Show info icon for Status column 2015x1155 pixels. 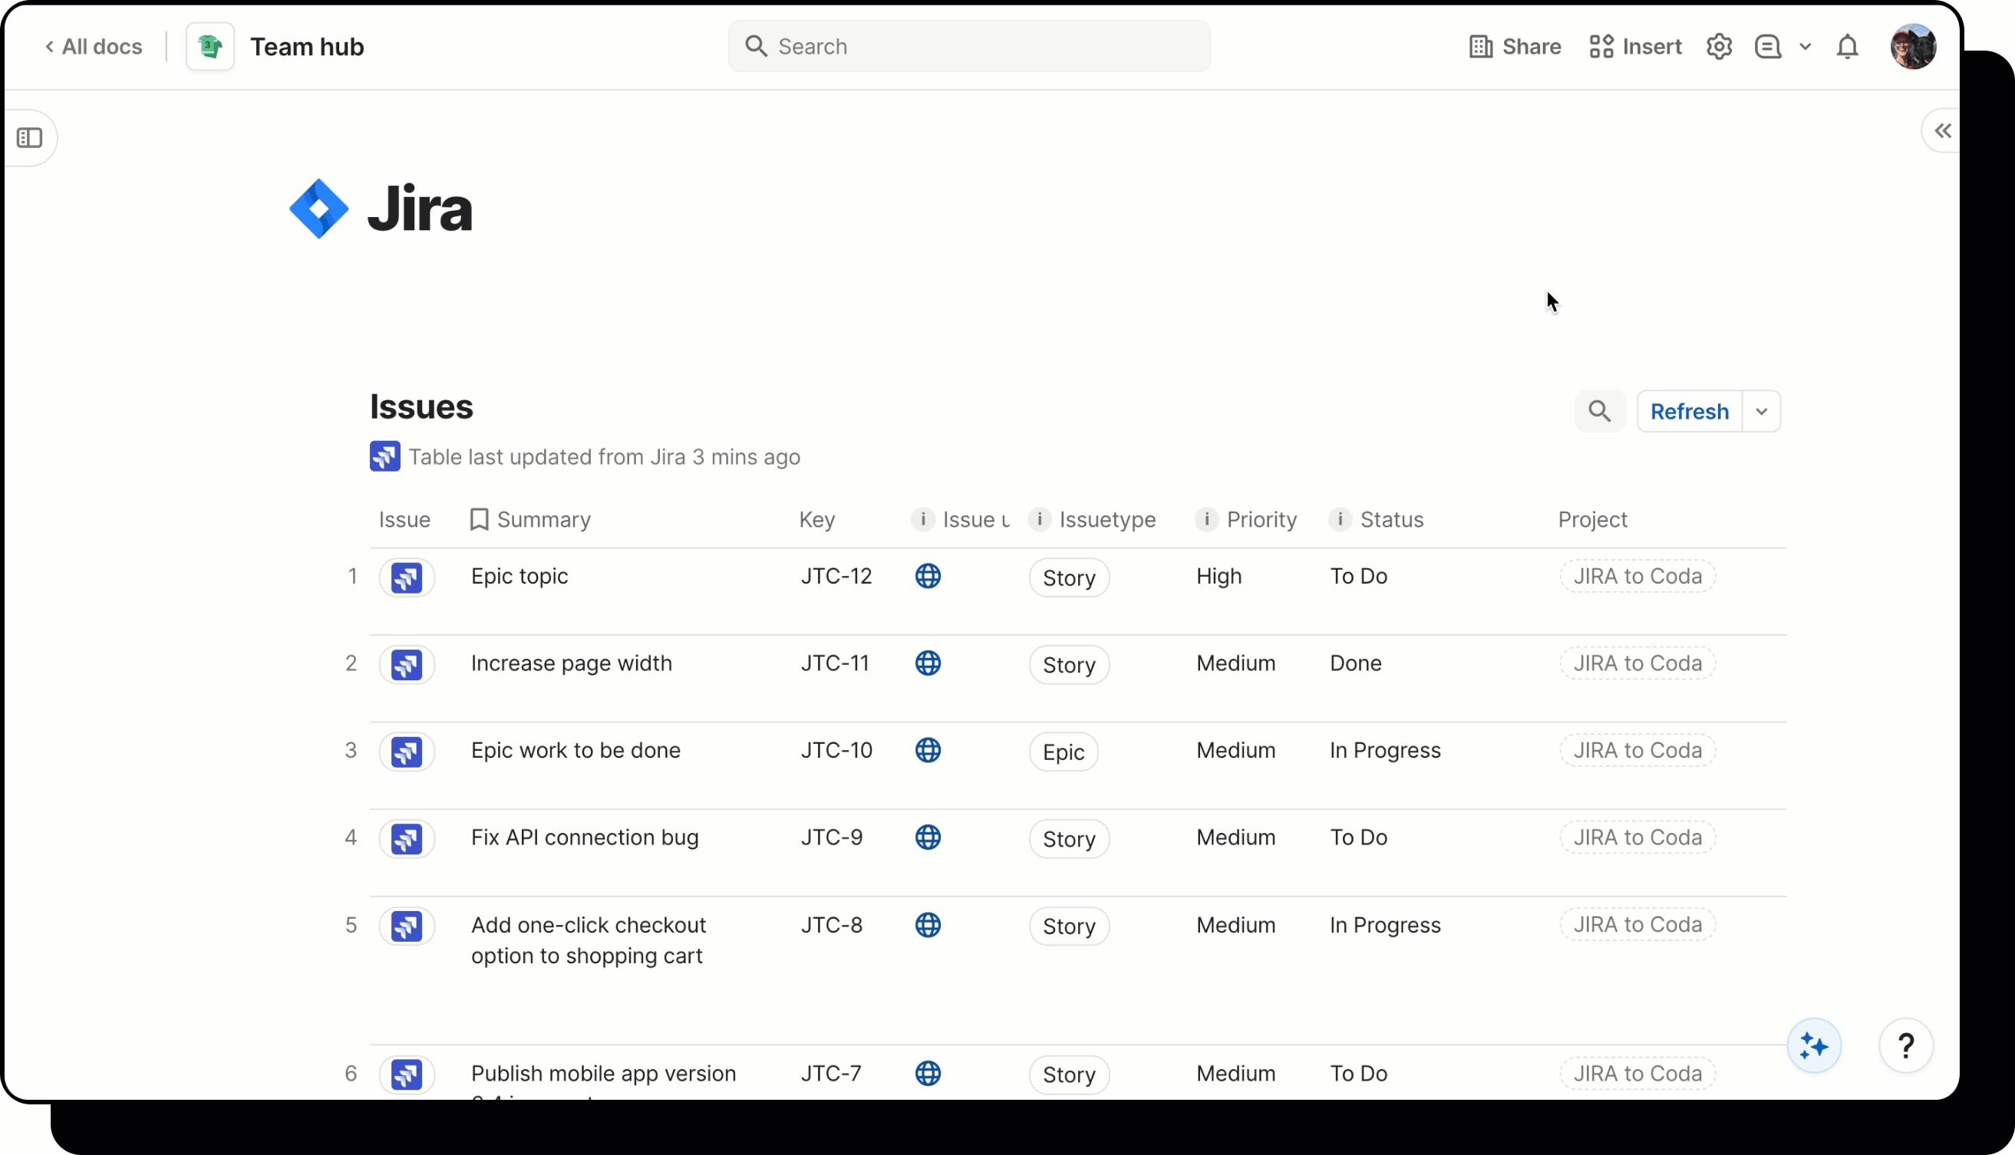pos(1340,519)
